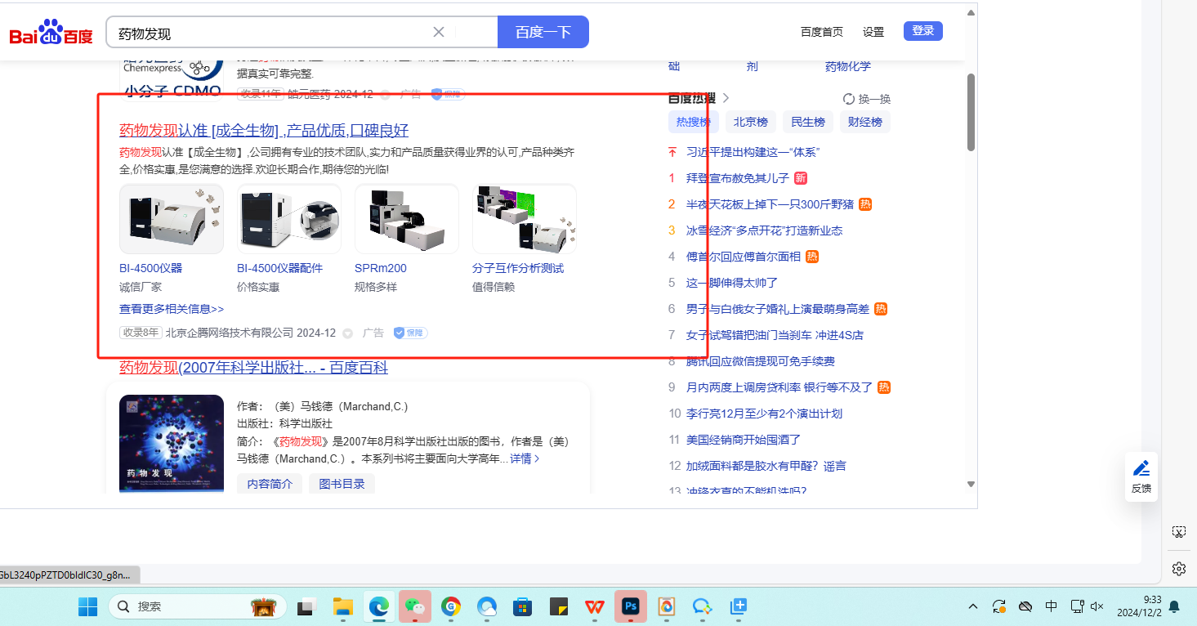
Task: Open hot search 腾讯回应微信提现可免手续费
Action: (761, 361)
